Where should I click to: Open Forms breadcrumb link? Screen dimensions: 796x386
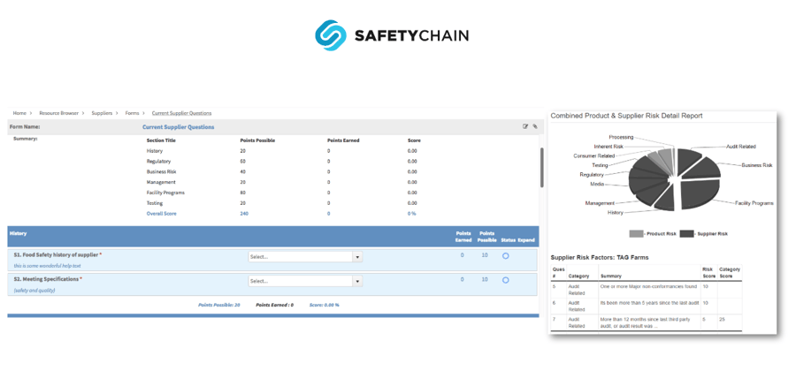132,113
